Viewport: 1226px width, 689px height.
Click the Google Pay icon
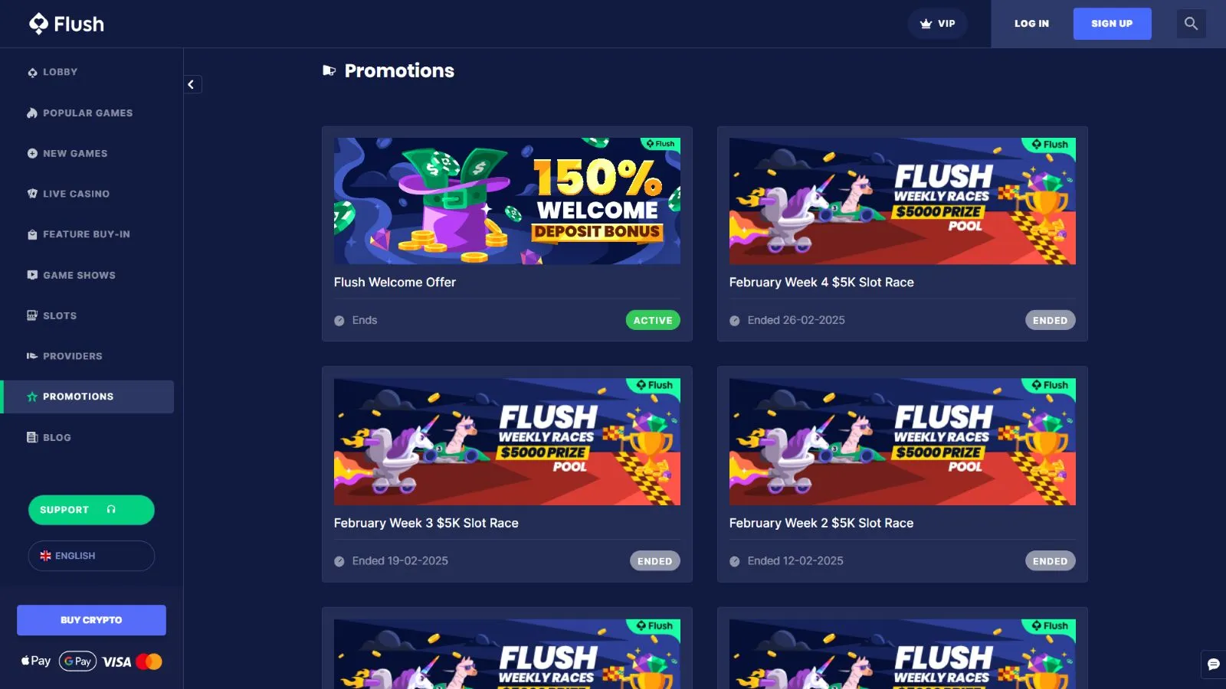[77, 661]
